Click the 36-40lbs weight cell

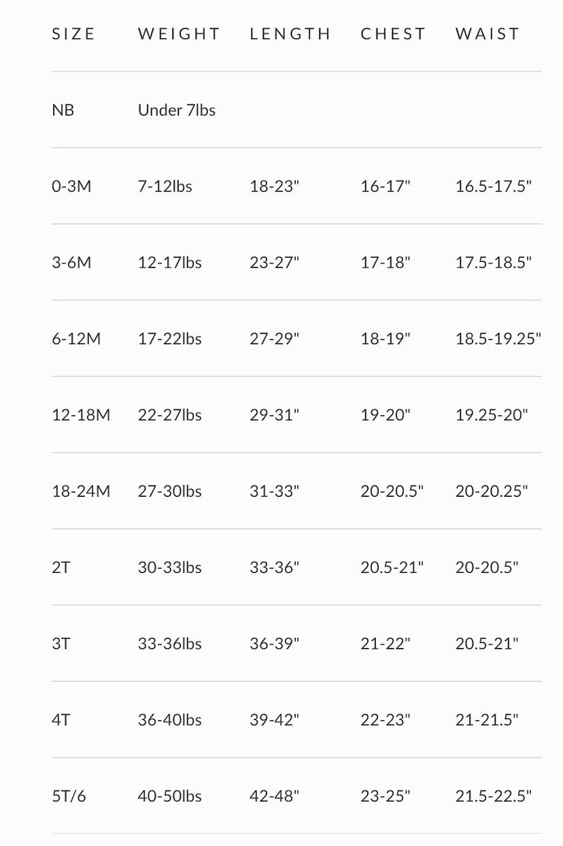(x=170, y=720)
